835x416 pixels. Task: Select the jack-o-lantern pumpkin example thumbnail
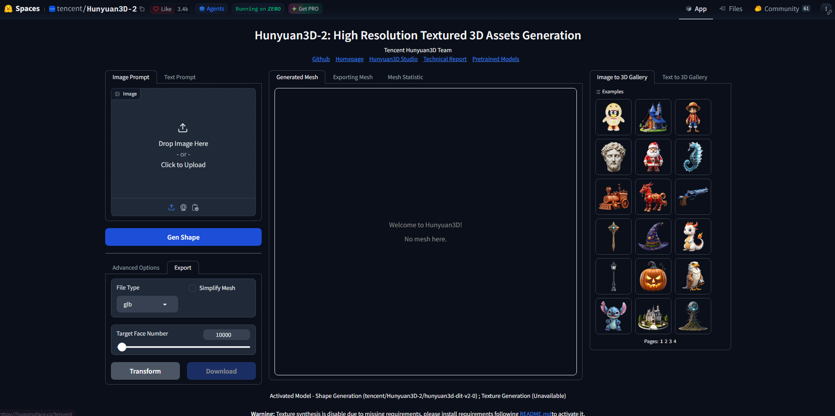pos(653,276)
